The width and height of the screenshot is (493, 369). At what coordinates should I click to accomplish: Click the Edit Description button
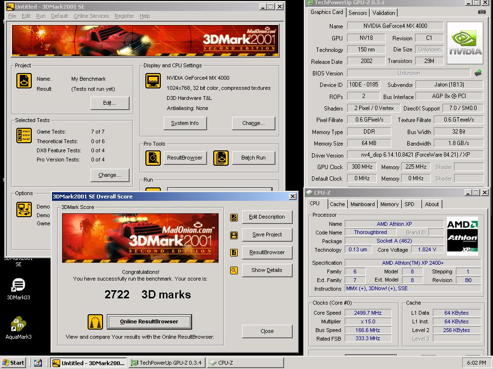click(267, 217)
